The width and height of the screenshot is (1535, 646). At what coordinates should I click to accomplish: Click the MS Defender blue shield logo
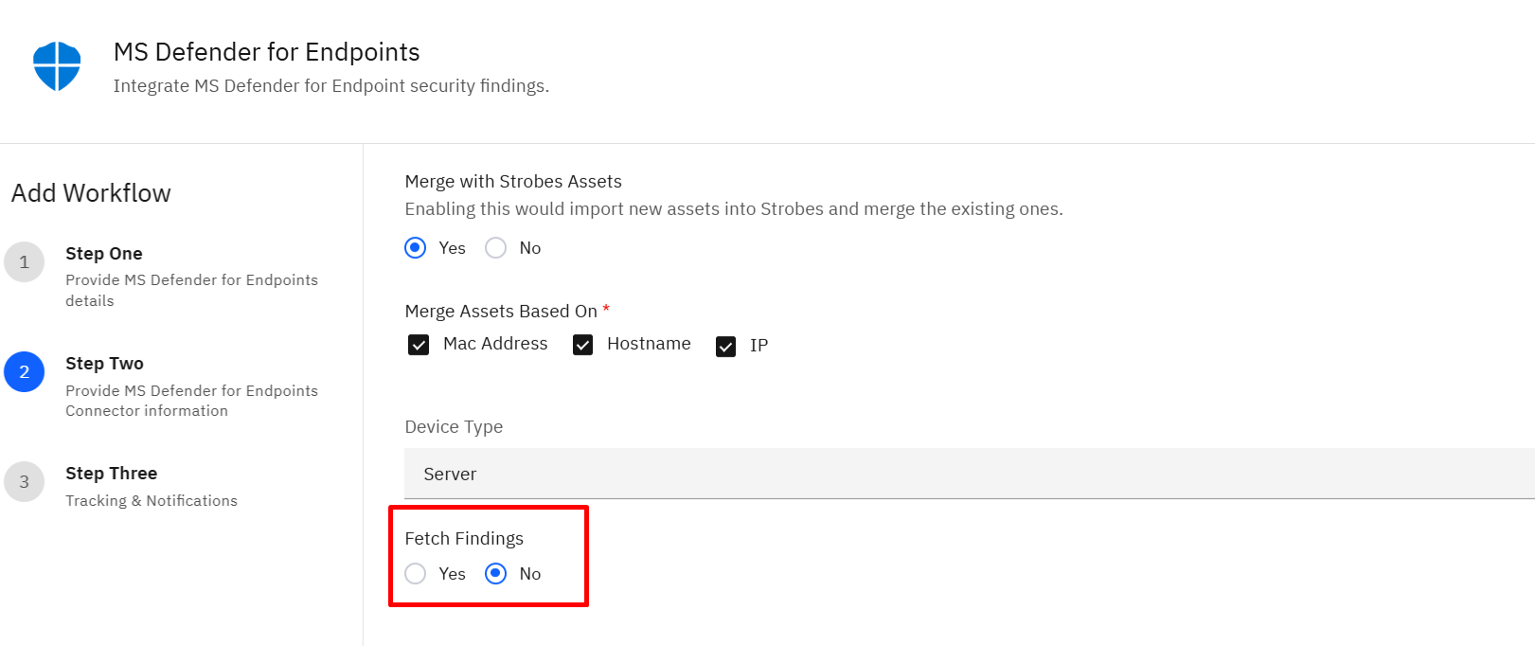pos(57,66)
